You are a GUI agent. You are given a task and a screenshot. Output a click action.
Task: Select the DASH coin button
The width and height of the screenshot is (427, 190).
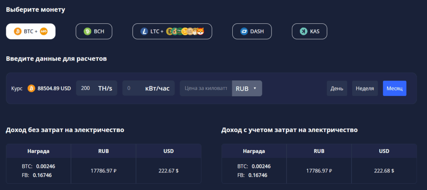[x=251, y=31]
